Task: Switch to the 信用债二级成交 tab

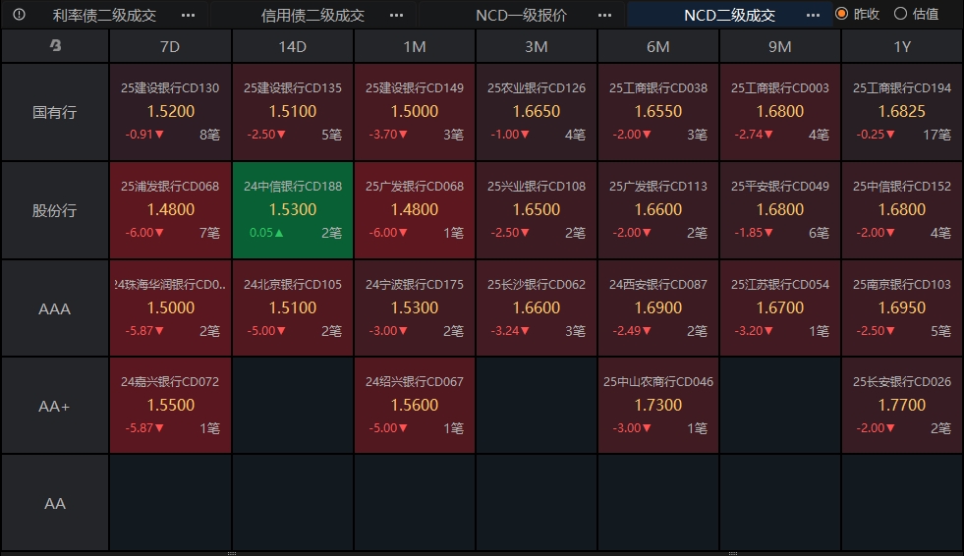Action: pos(312,15)
